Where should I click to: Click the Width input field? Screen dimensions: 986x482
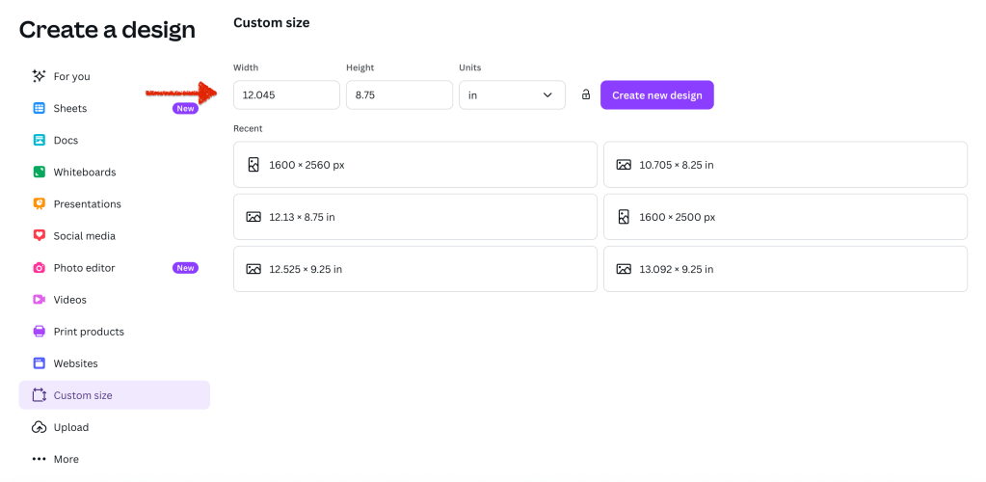click(x=286, y=95)
